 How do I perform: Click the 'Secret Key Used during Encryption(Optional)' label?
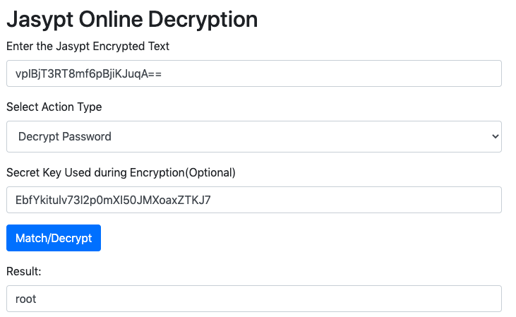pyautogui.click(x=121, y=173)
